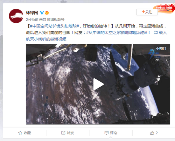The width and height of the screenshot is (175, 141).
Task: Follow the account with +关注 button
Action: (x=147, y=12)
